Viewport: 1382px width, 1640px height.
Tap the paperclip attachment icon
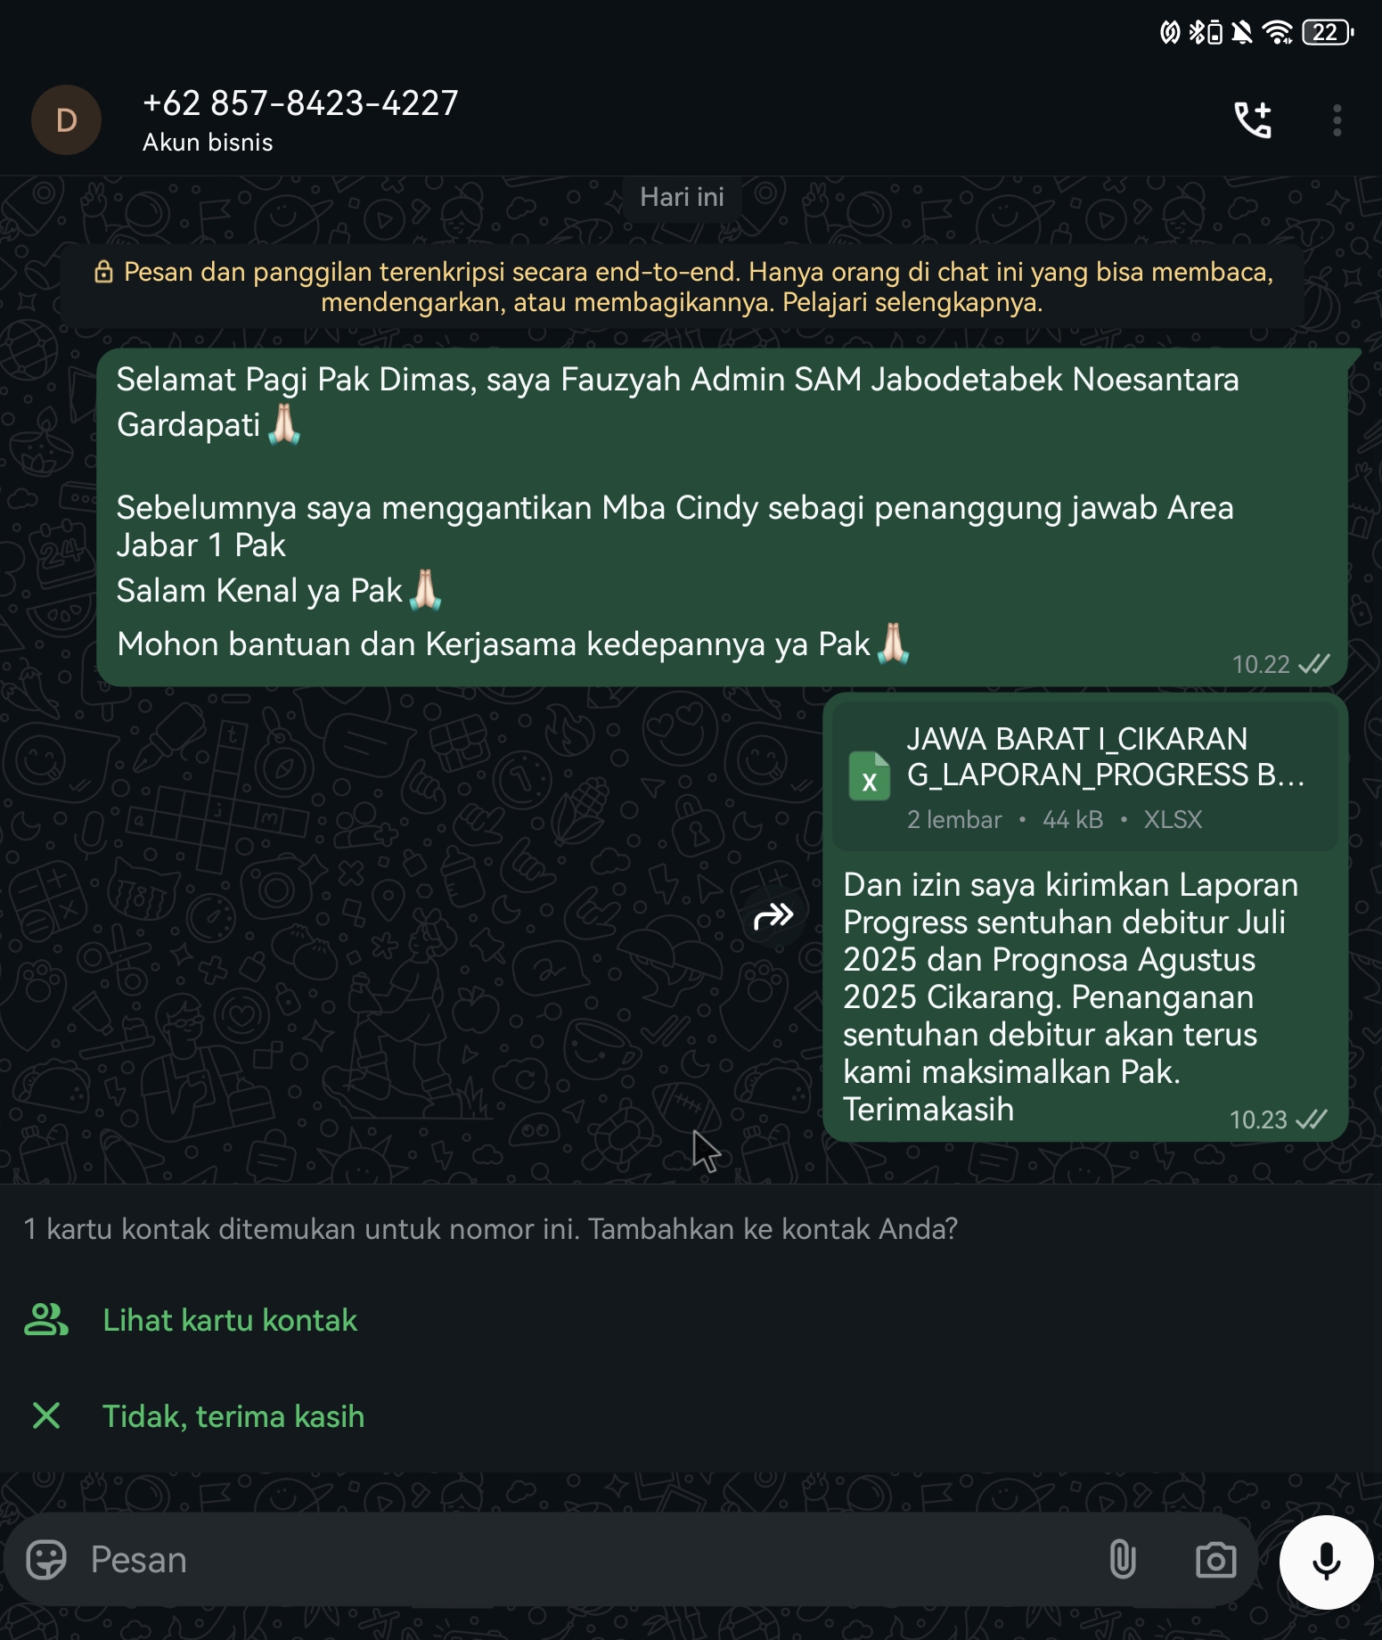[1123, 1560]
